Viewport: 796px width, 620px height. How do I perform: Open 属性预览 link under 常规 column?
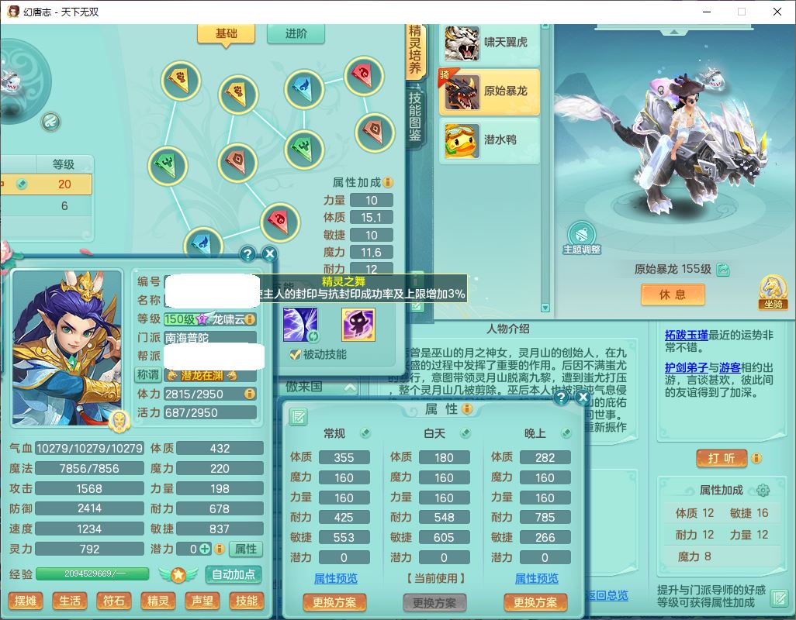(x=336, y=578)
